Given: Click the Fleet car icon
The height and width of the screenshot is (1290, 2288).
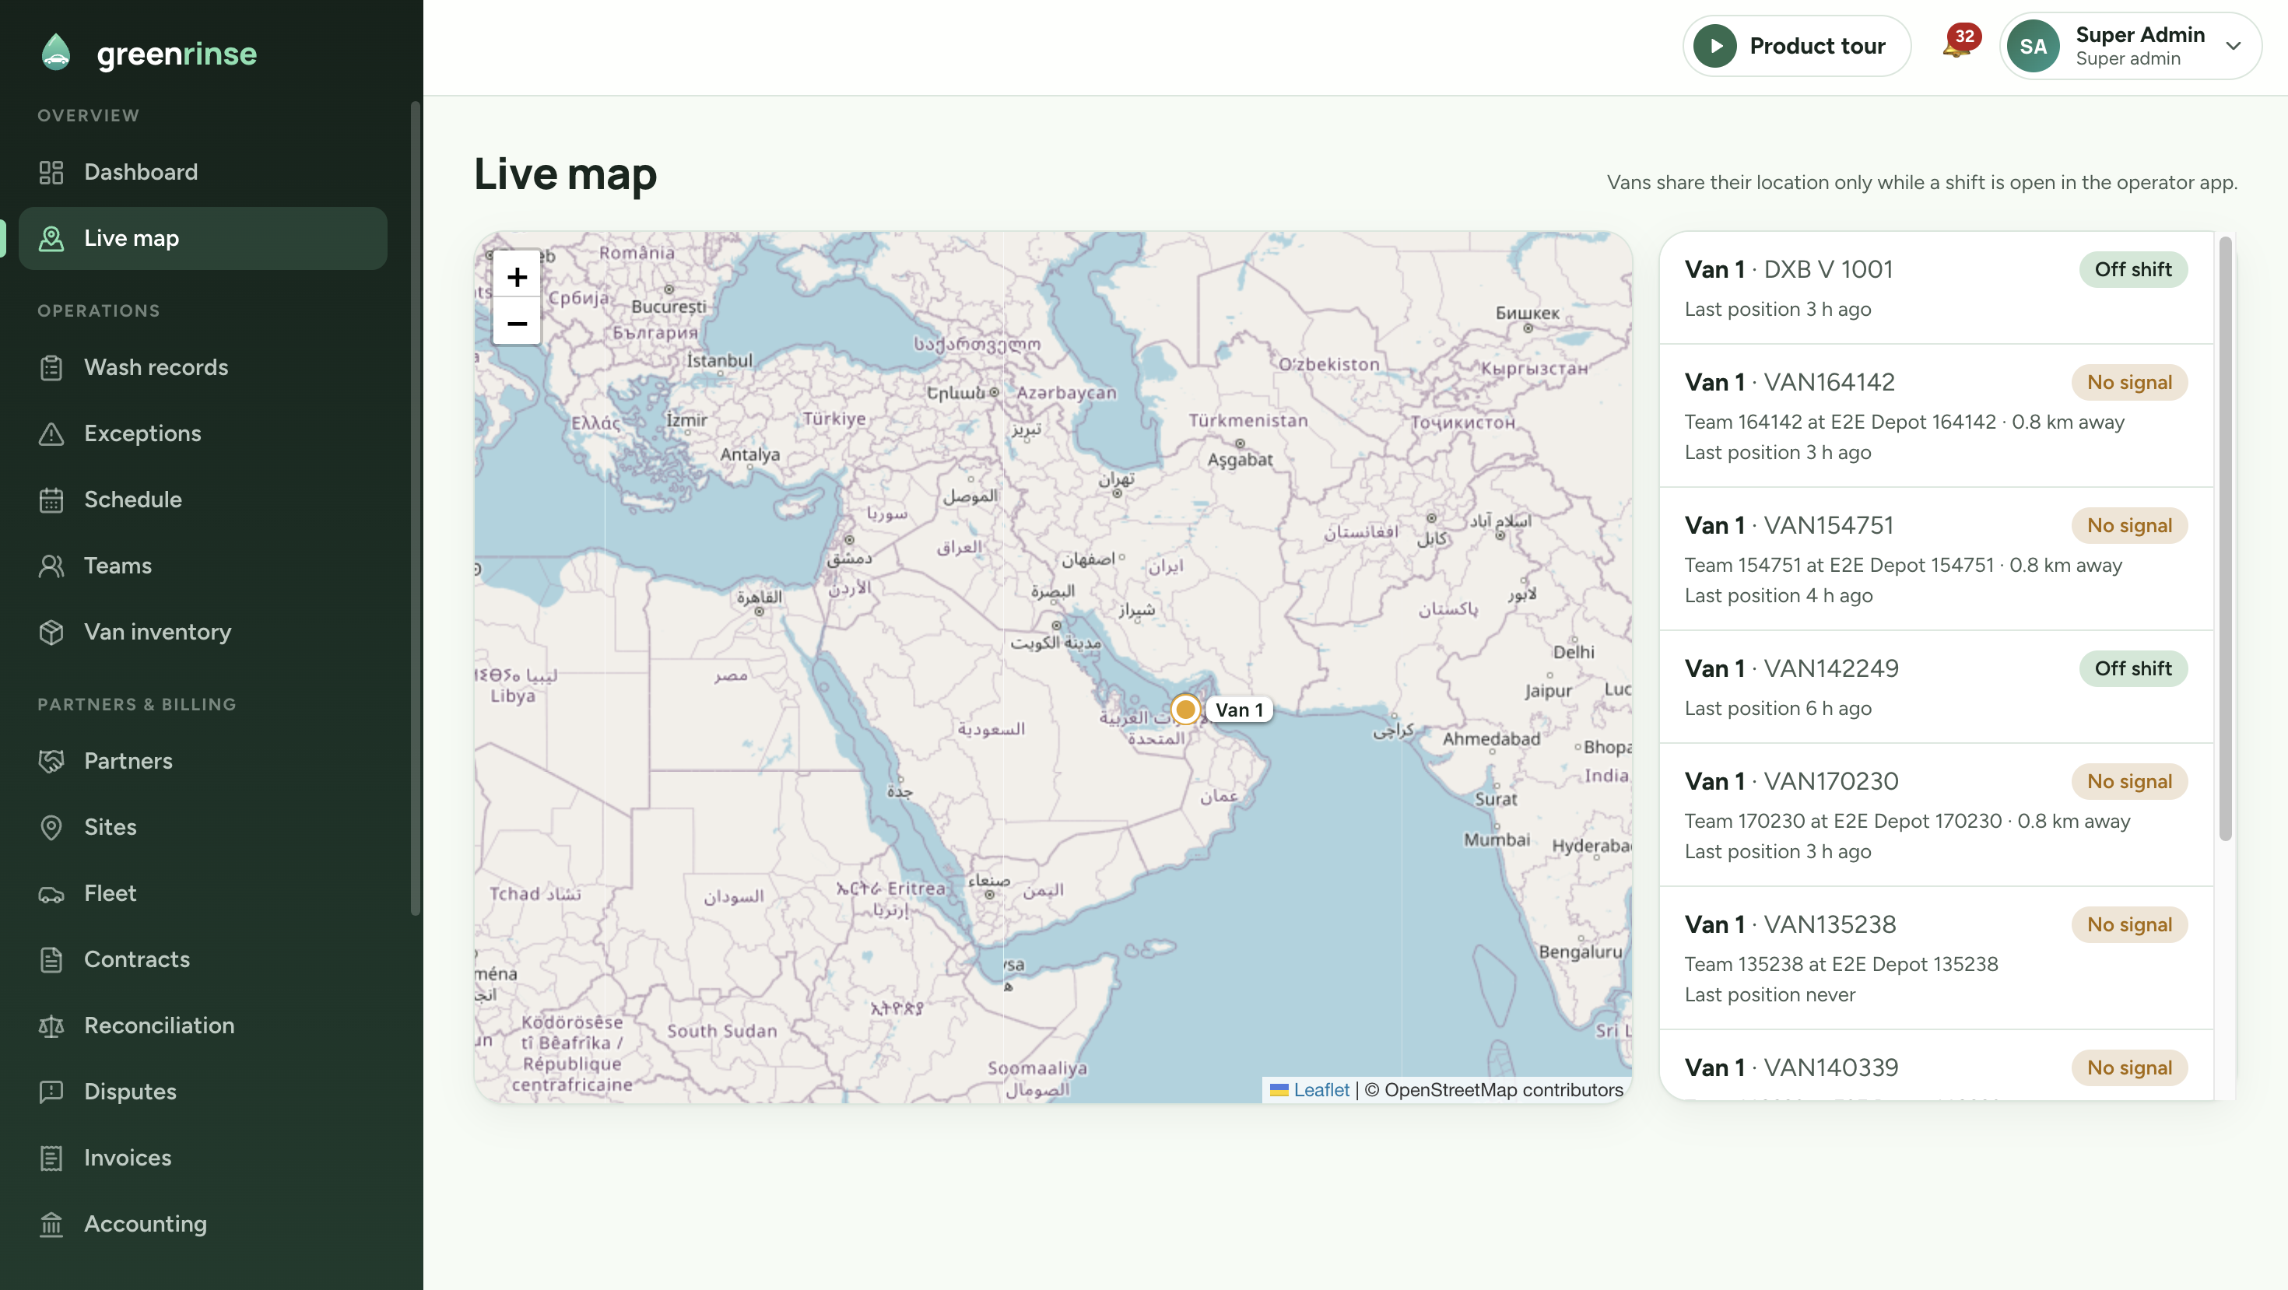Looking at the screenshot, I should point(51,894).
